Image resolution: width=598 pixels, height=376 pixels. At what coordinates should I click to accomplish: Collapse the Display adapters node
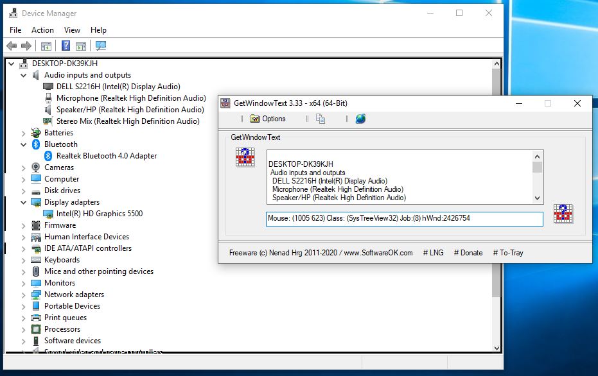coord(24,202)
